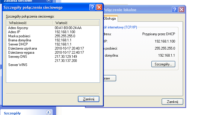
Task: Click 255.255.255.0 in Połączenie lokalne window
Action: point(165,48)
